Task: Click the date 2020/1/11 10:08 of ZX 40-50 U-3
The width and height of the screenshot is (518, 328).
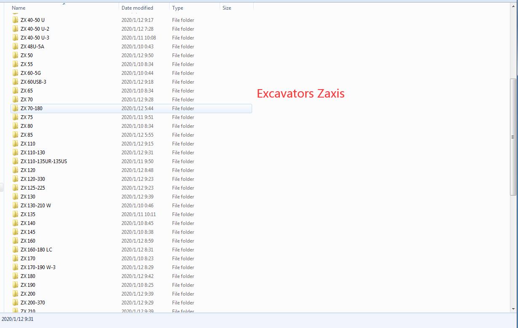Action: [138, 37]
